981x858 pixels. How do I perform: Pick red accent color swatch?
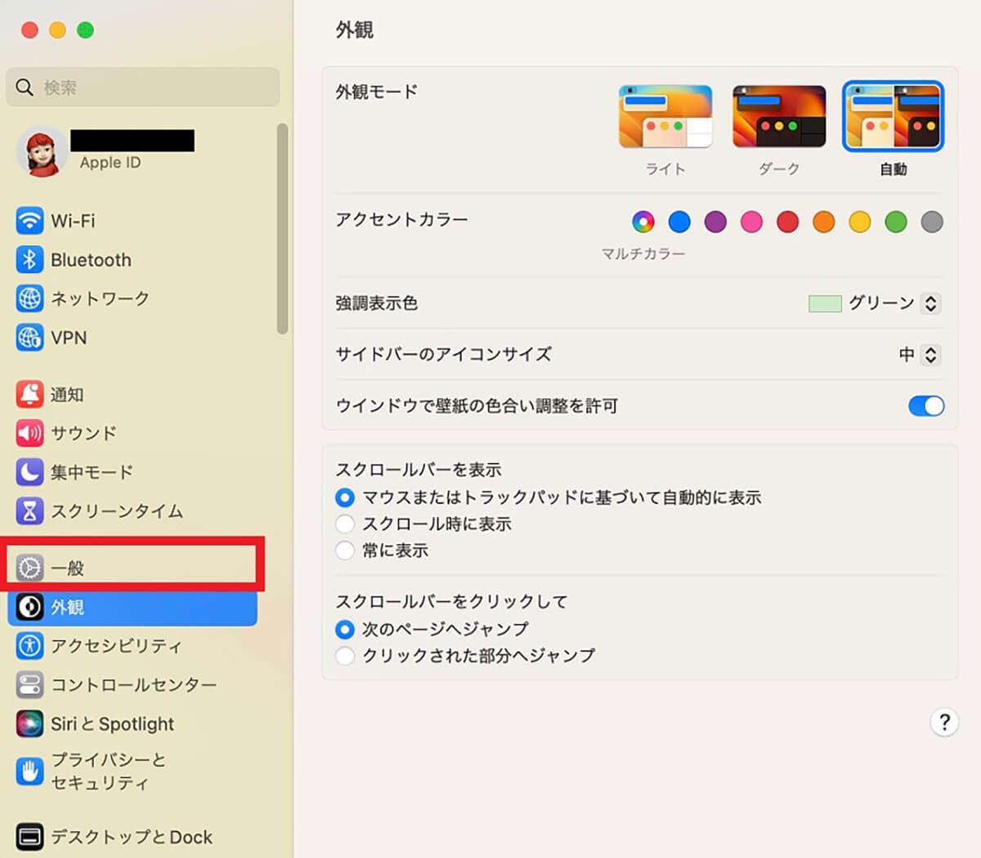coord(787,222)
